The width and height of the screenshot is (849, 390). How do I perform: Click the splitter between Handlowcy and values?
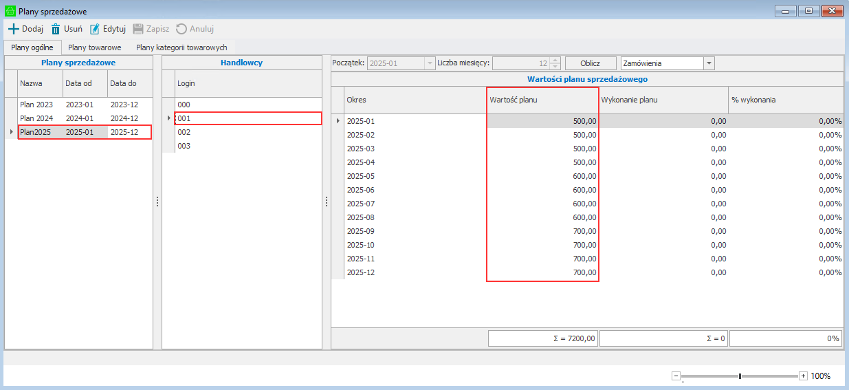(x=327, y=202)
